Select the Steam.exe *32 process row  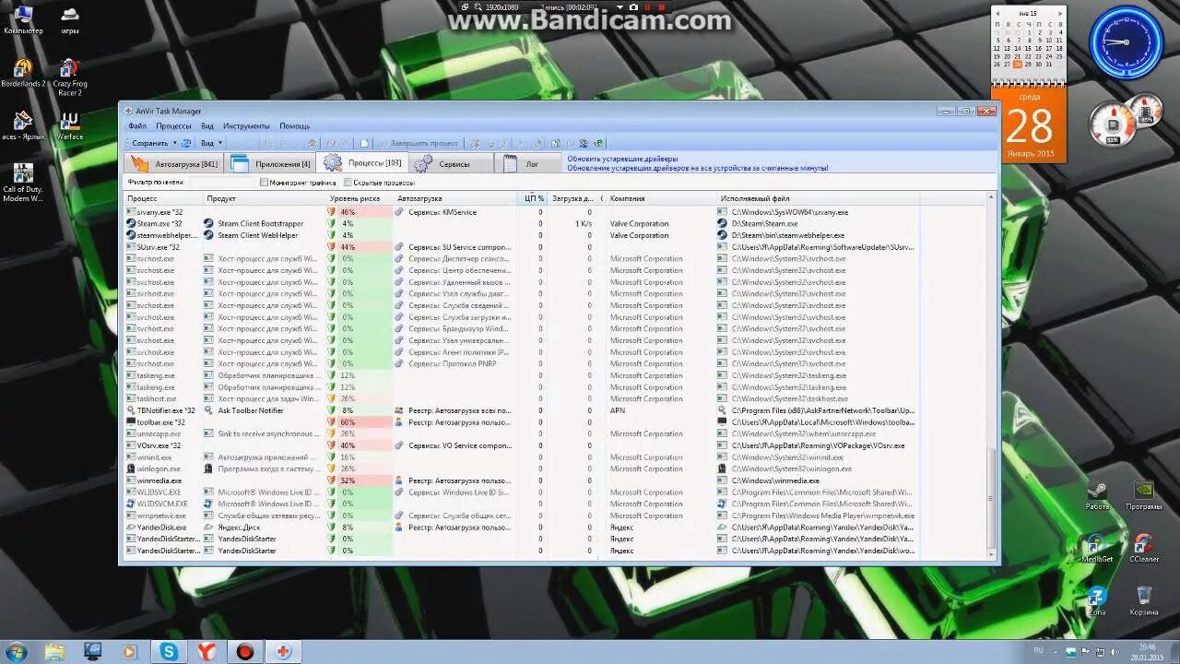coord(522,224)
